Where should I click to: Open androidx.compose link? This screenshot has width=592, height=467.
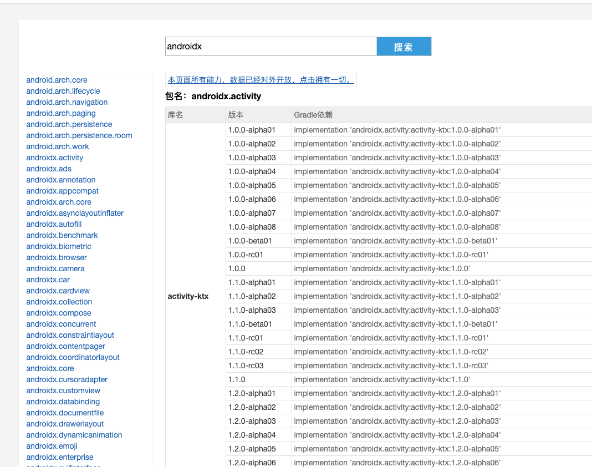point(59,313)
